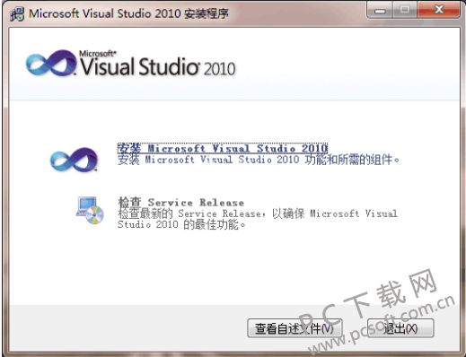Click the 退出(X) button

point(400,328)
